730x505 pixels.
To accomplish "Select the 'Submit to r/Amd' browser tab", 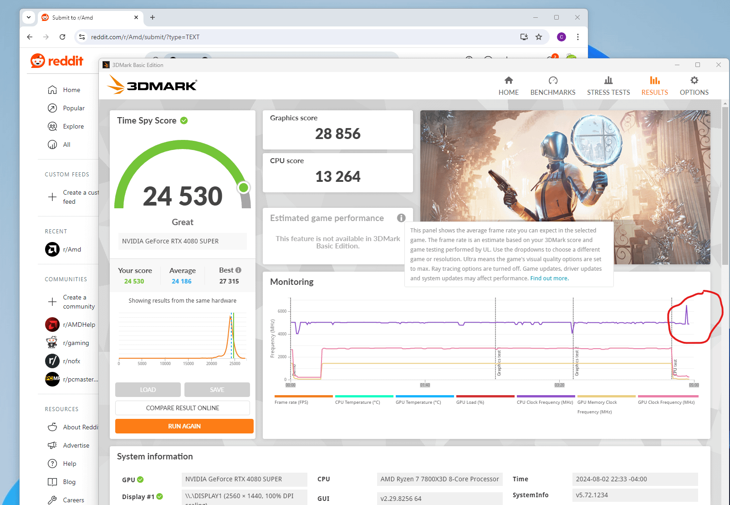I will click(90, 18).
